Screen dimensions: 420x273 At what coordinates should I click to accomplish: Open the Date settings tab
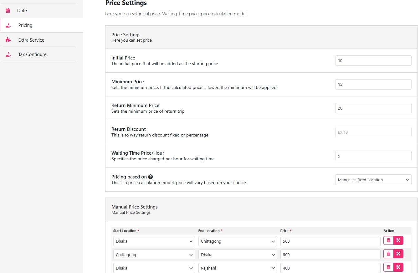pos(38,11)
